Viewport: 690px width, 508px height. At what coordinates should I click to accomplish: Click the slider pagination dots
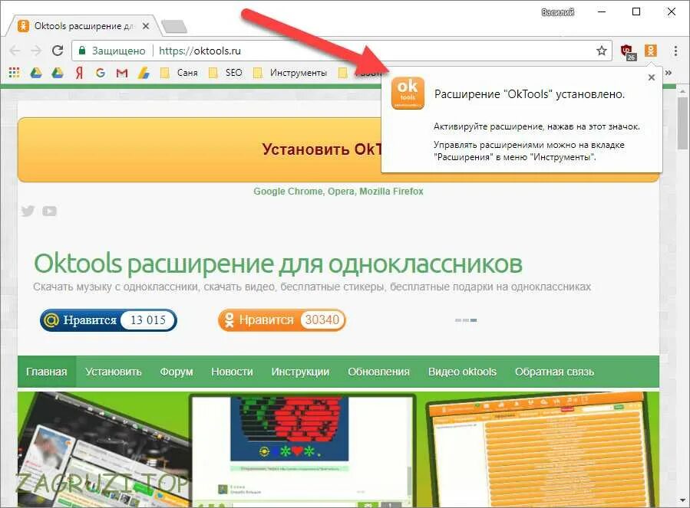point(466,320)
